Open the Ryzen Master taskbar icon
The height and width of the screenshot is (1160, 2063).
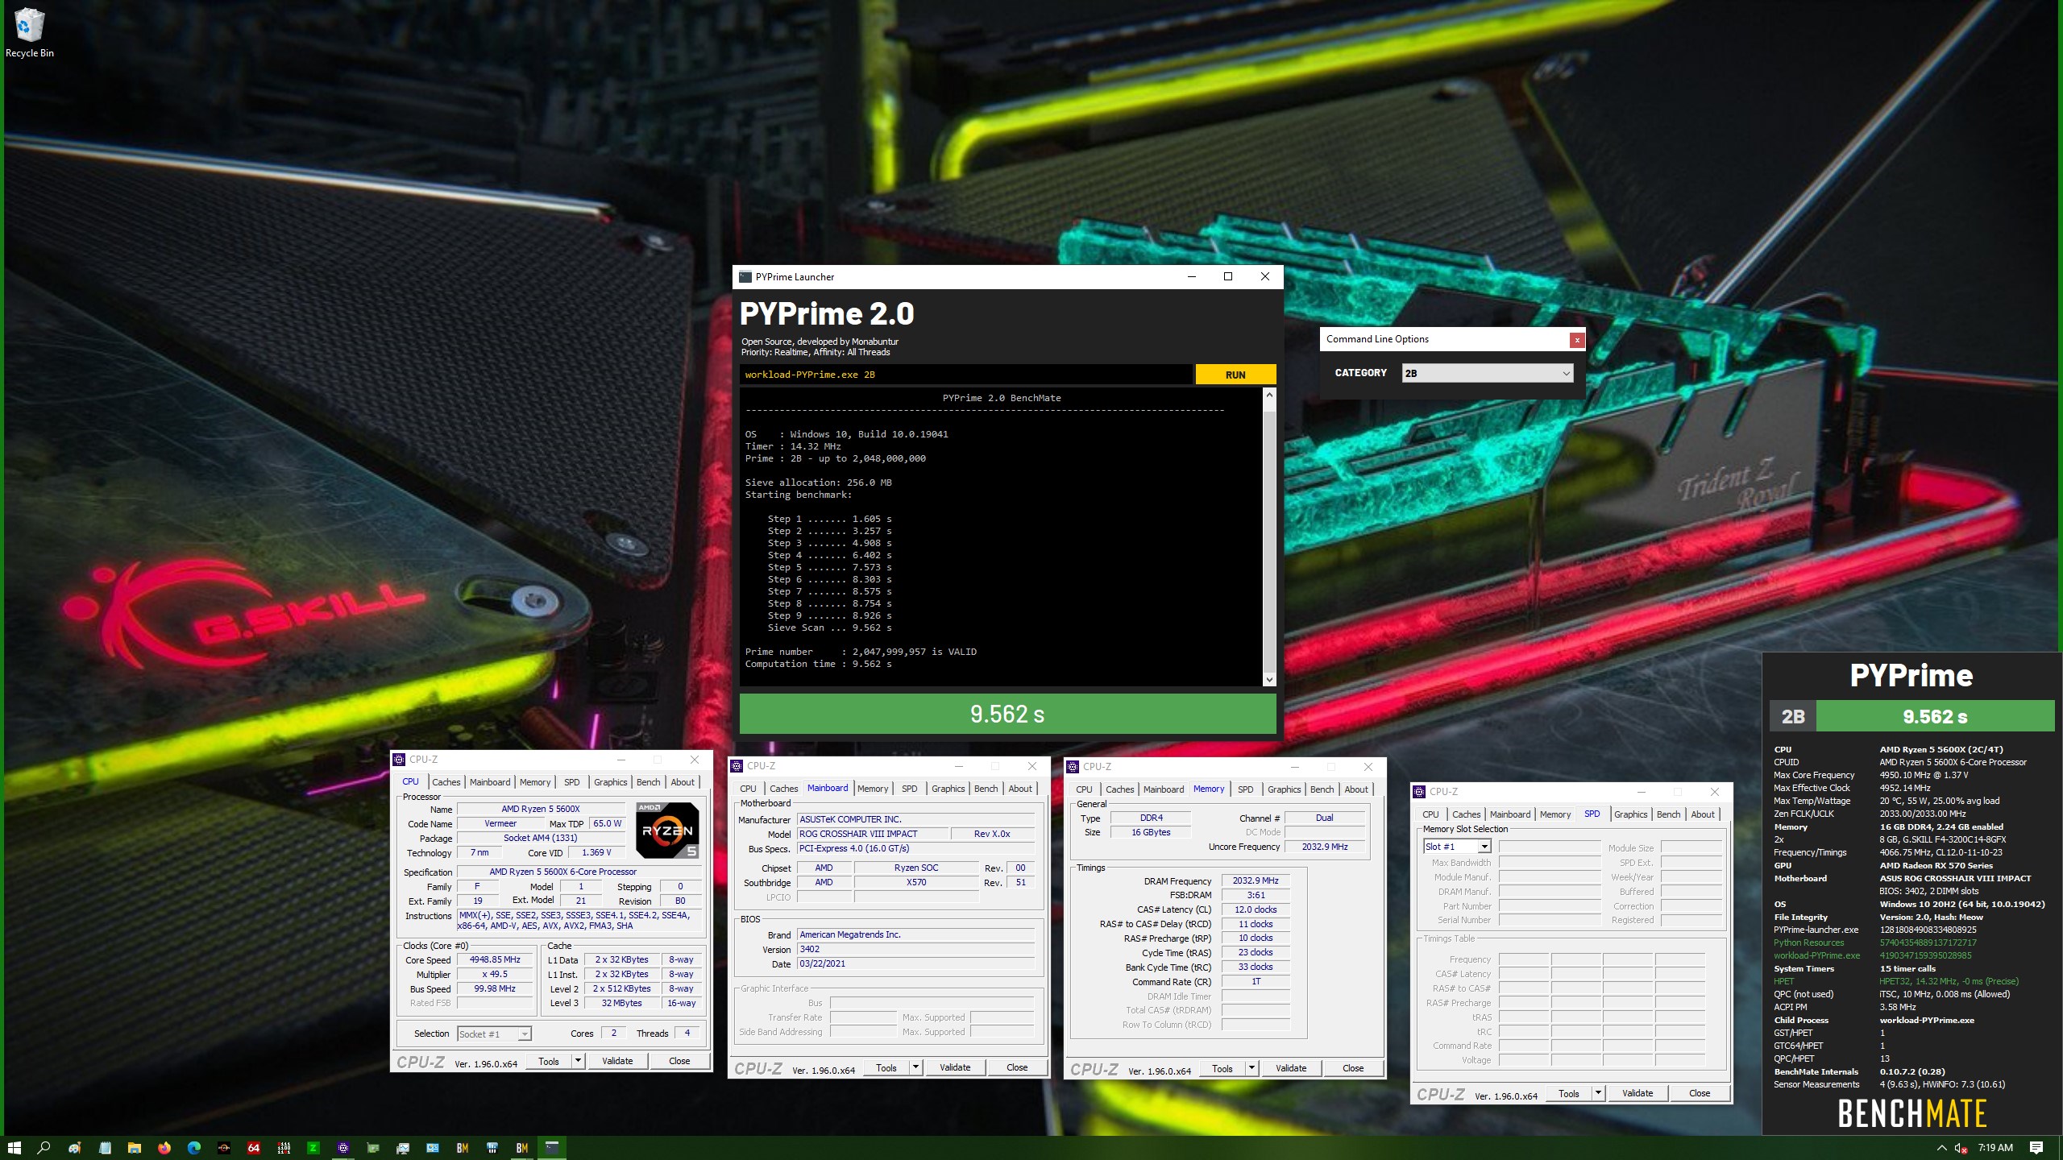224,1148
